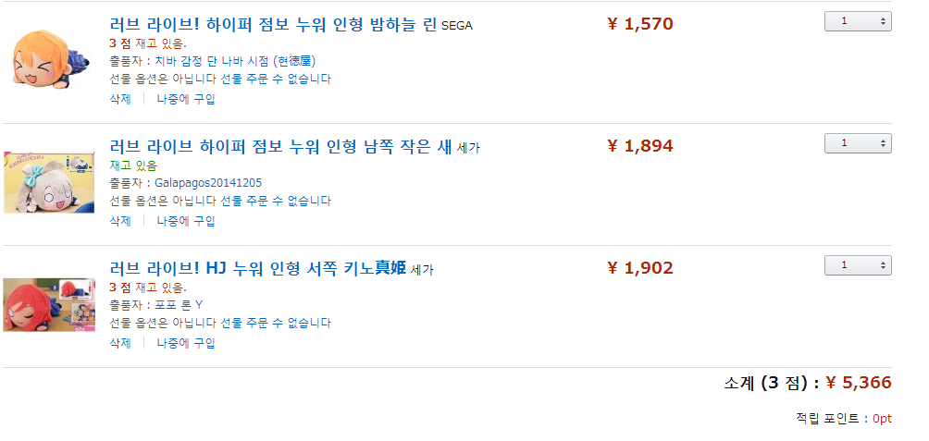The image size is (929, 441).
Task: Open 러브 라이브! HJ 누워 인형 product title
Action: pos(258,268)
